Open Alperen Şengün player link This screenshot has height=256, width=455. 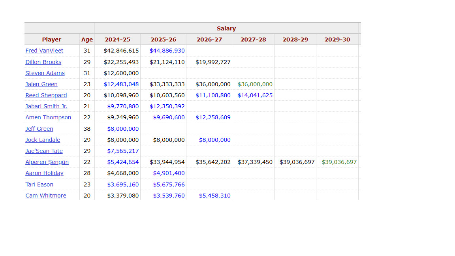pos(47,162)
